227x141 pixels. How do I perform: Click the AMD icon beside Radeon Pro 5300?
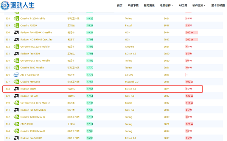point(16,54)
